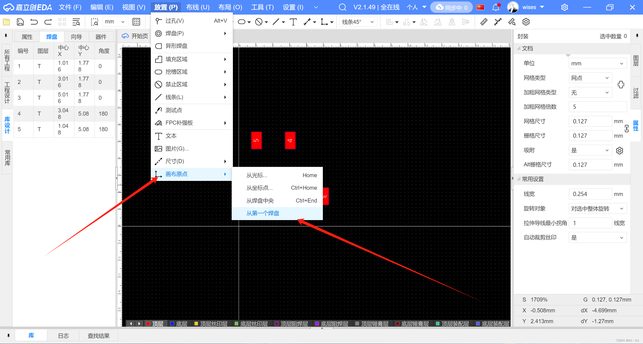Viewport: 643px width, 344px height.
Task: Select the text tool in toolbar
Action: 293,22
